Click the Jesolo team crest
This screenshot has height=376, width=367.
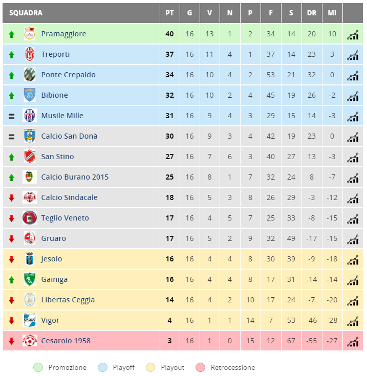(30, 259)
